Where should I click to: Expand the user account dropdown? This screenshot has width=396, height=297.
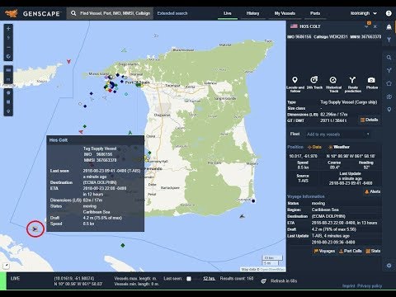pos(363,13)
